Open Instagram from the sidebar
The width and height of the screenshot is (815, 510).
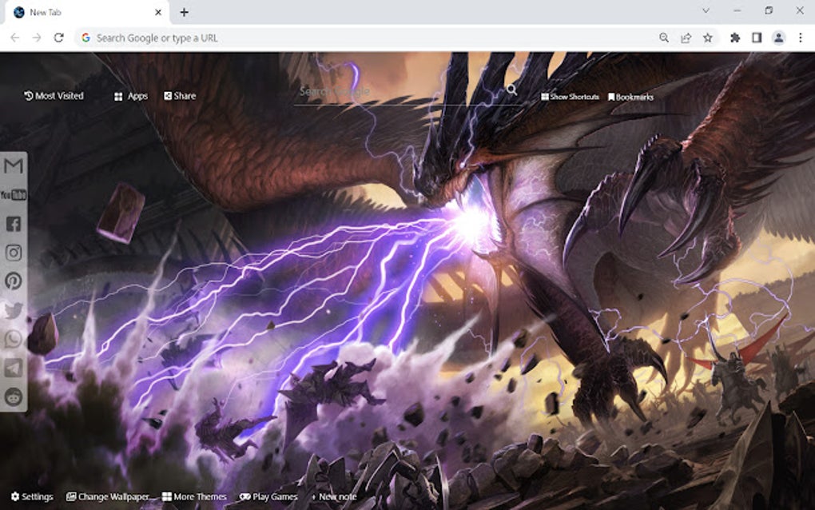click(x=11, y=251)
